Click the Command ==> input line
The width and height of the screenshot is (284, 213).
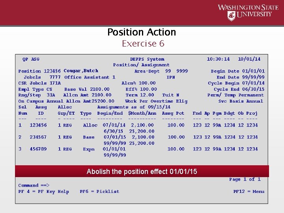(x=34, y=185)
